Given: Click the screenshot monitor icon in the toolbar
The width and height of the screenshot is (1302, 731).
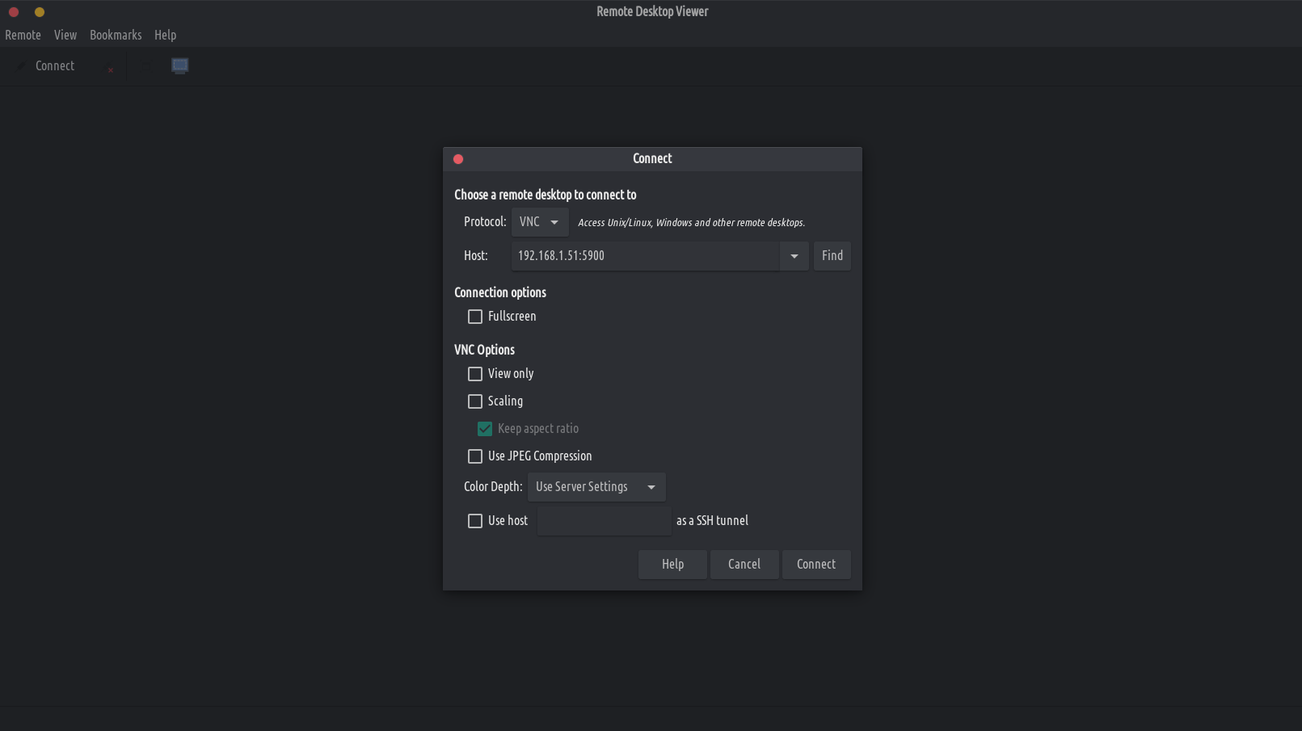Looking at the screenshot, I should [179, 66].
